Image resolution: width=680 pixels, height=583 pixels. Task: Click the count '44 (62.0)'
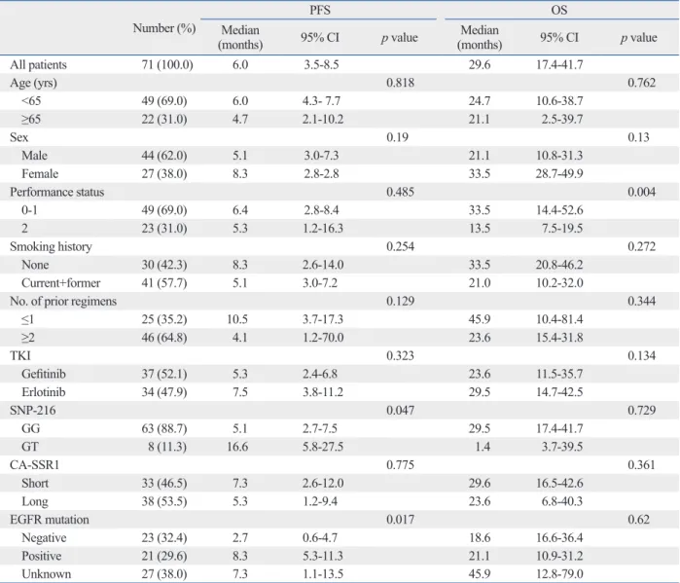pos(164,156)
